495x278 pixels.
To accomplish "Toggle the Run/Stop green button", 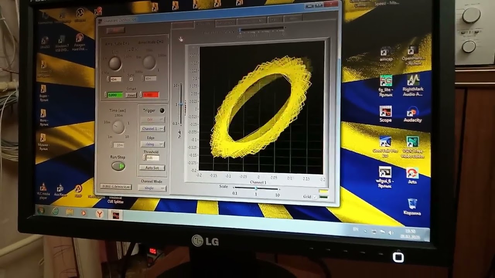I will click(x=118, y=166).
